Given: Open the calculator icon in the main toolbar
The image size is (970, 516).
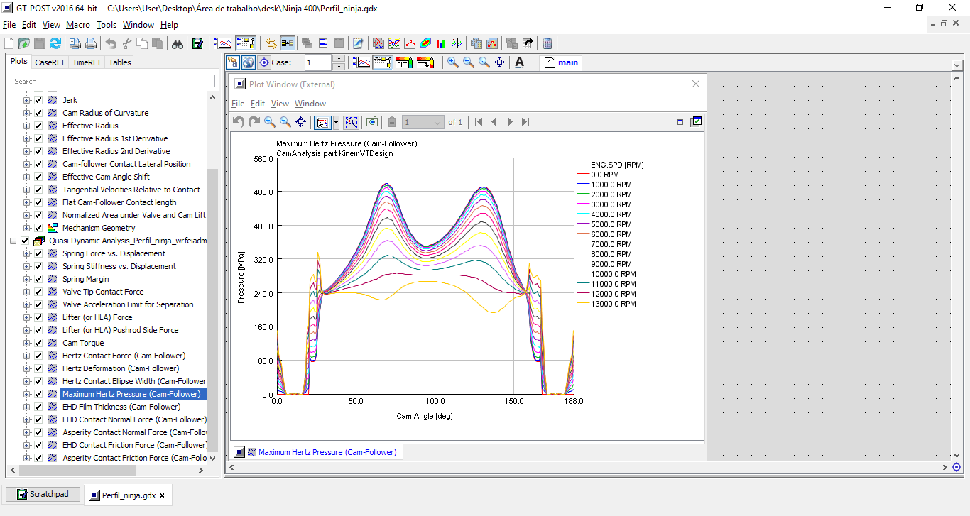Looking at the screenshot, I should (547, 43).
